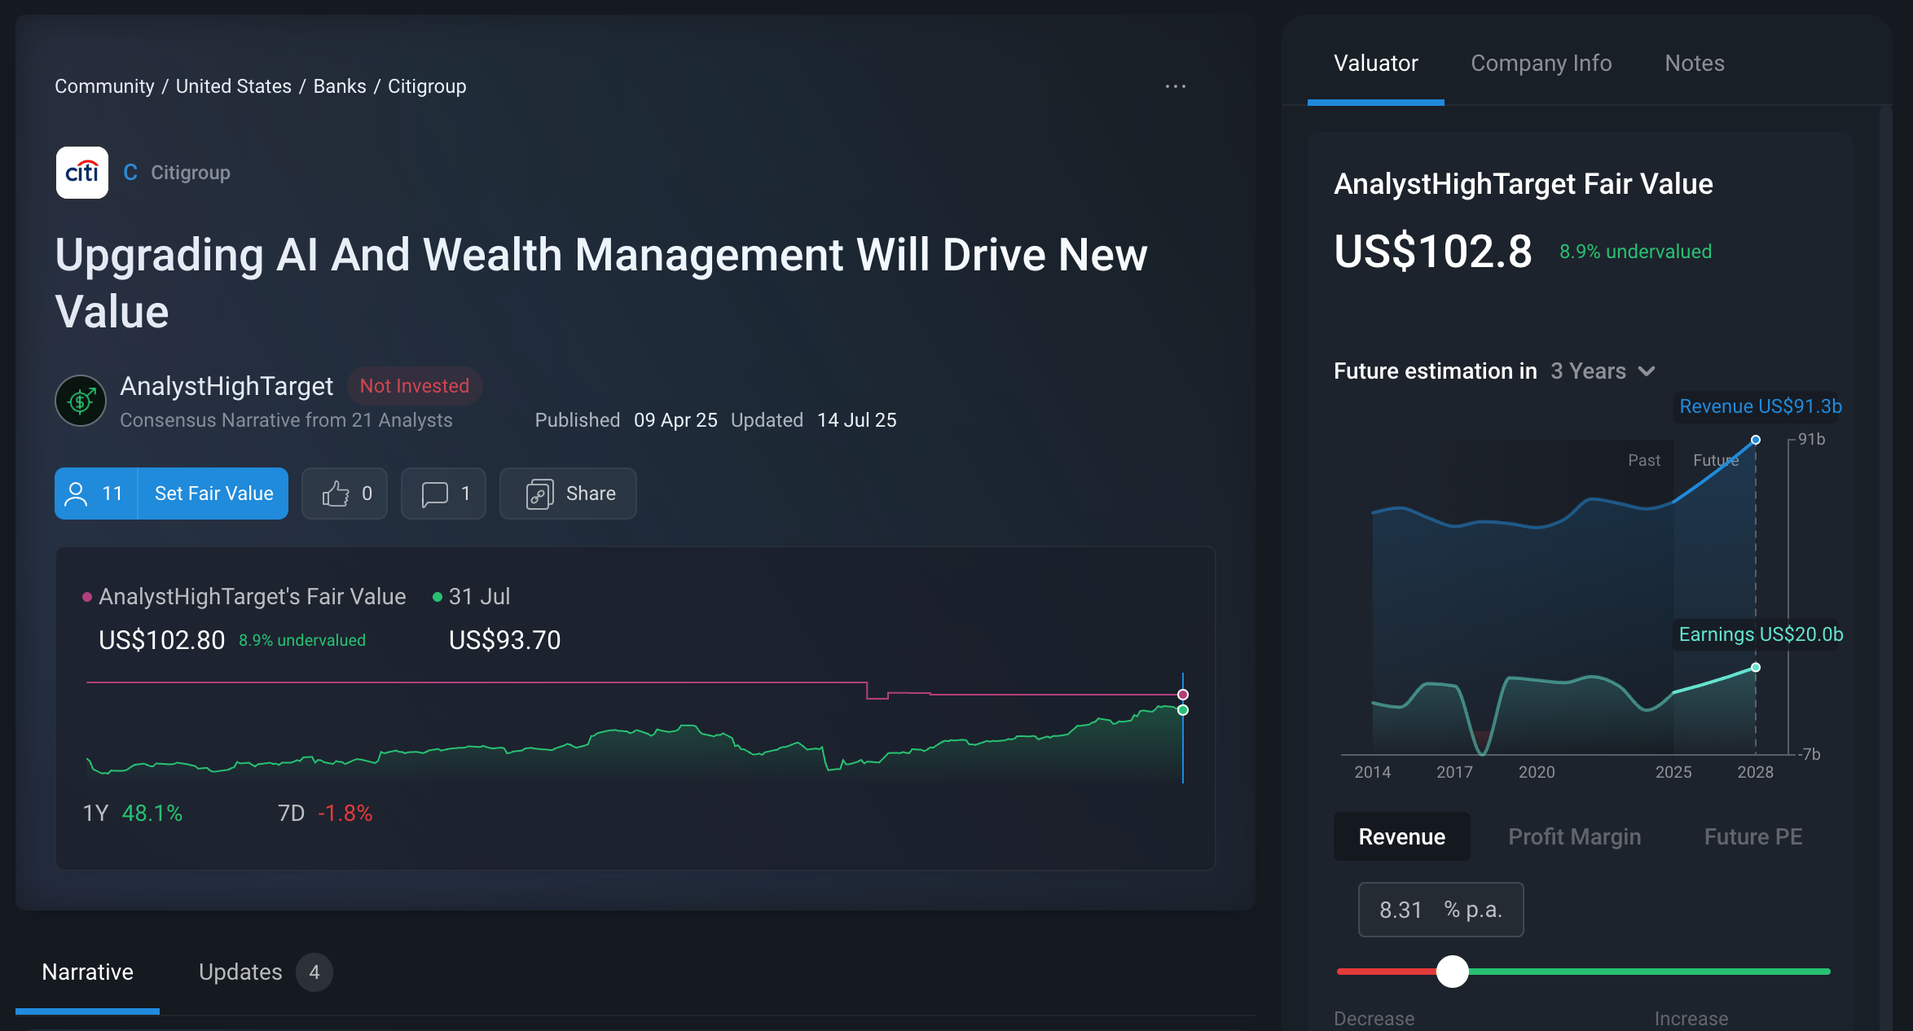
Task: Click Consensus Narrative from 21 Analysts text
Action: click(286, 420)
